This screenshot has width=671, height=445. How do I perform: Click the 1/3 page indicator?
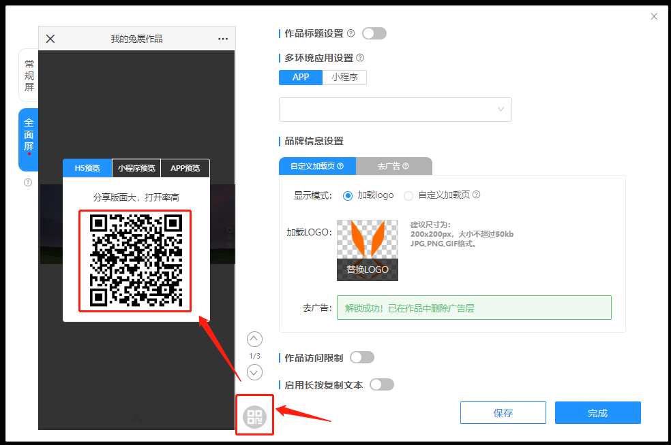pos(254,356)
